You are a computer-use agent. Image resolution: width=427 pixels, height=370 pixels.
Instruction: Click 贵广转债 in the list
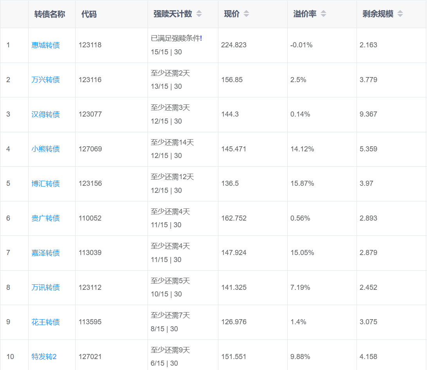click(x=45, y=218)
